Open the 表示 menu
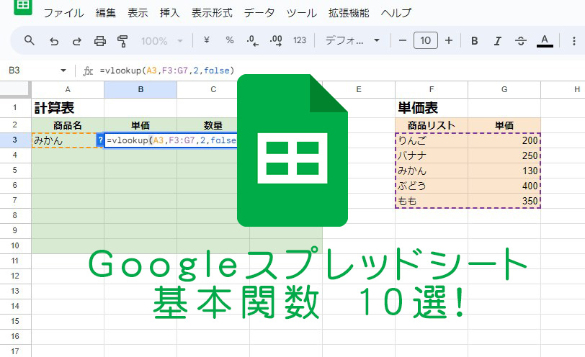This screenshot has width=585, height=357. (138, 13)
